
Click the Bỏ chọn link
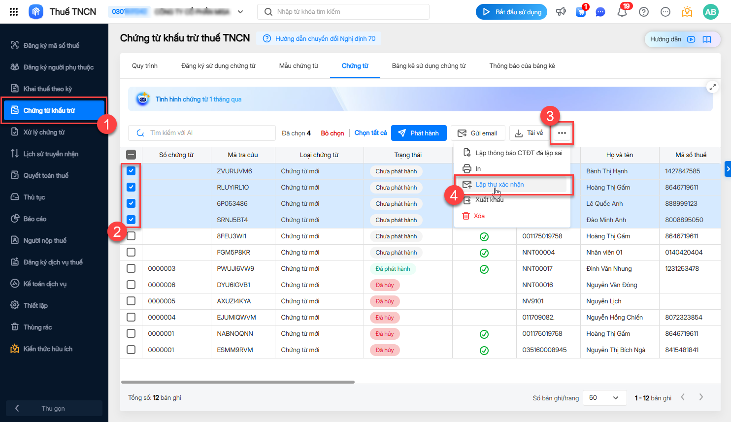pyautogui.click(x=332, y=133)
